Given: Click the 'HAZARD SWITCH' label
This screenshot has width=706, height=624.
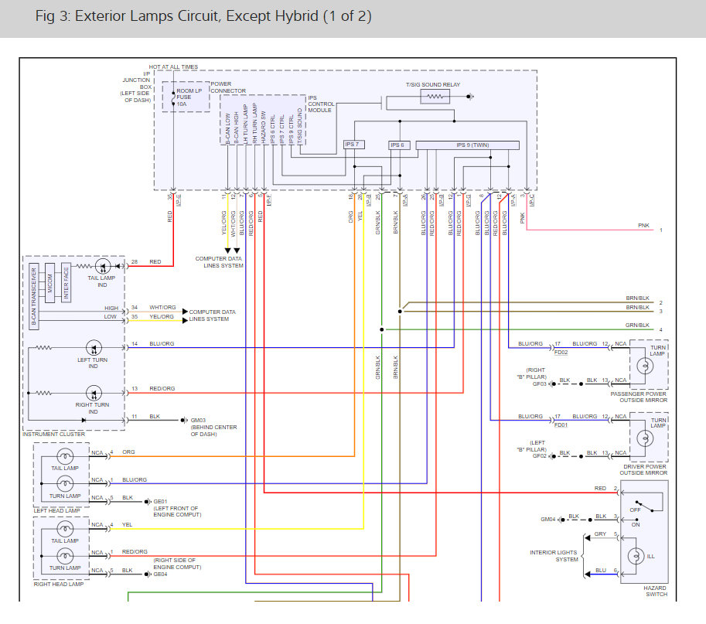Looking at the screenshot, I should [655, 591].
